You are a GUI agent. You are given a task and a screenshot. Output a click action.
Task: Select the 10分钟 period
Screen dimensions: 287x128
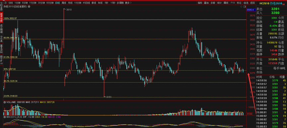click(78, 3)
